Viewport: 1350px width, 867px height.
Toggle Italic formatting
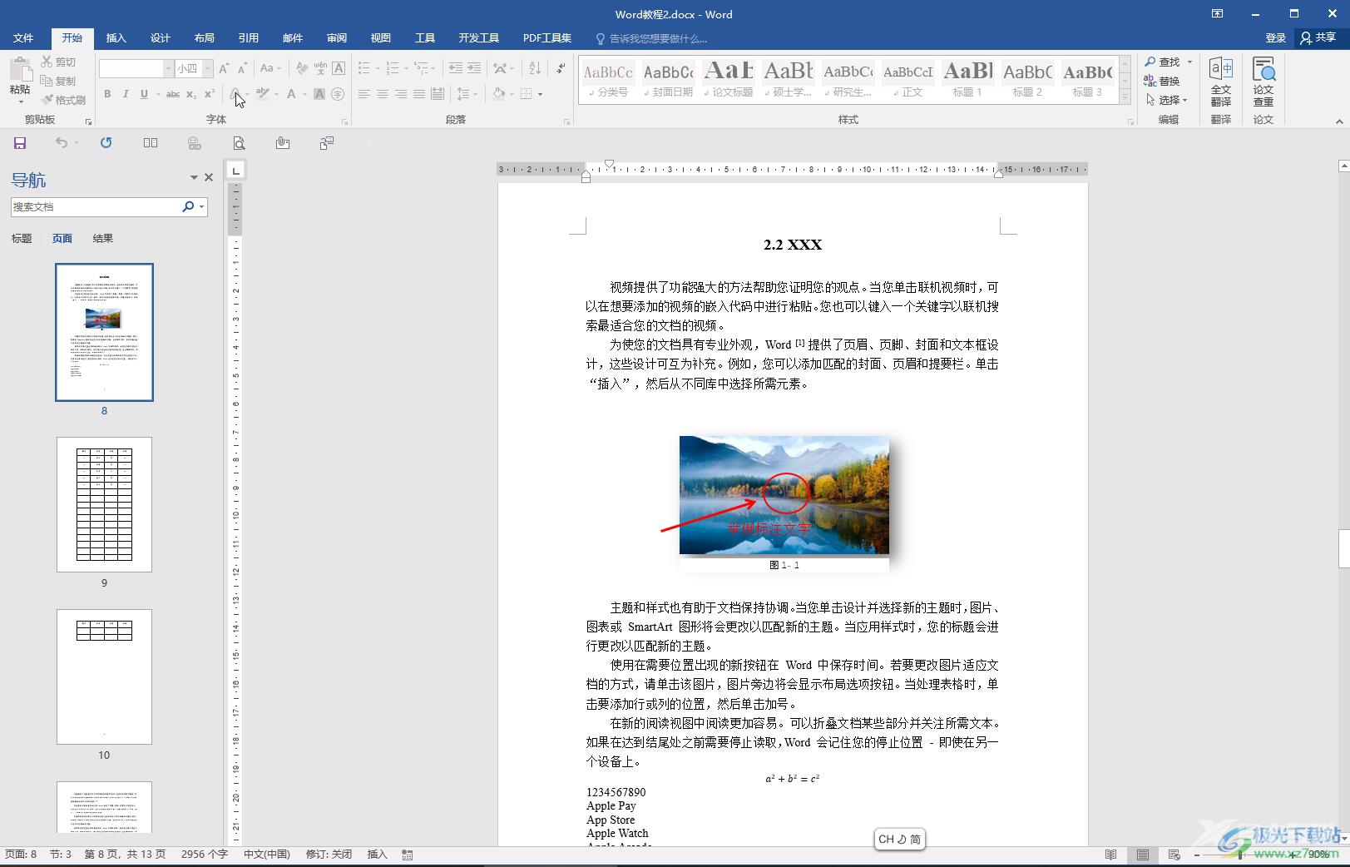coord(126,94)
